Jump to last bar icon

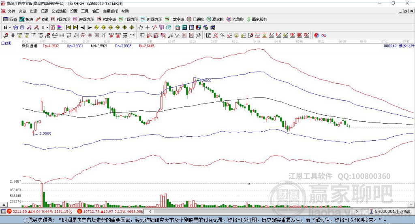75,27
